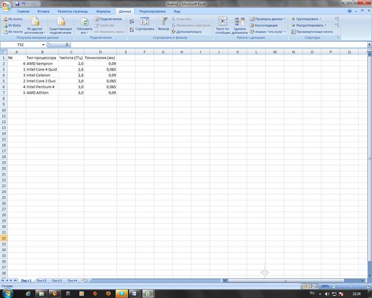372x298 pixels.
Task: Click the sort descending Z-A icon
Action: [x=132, y=30]
